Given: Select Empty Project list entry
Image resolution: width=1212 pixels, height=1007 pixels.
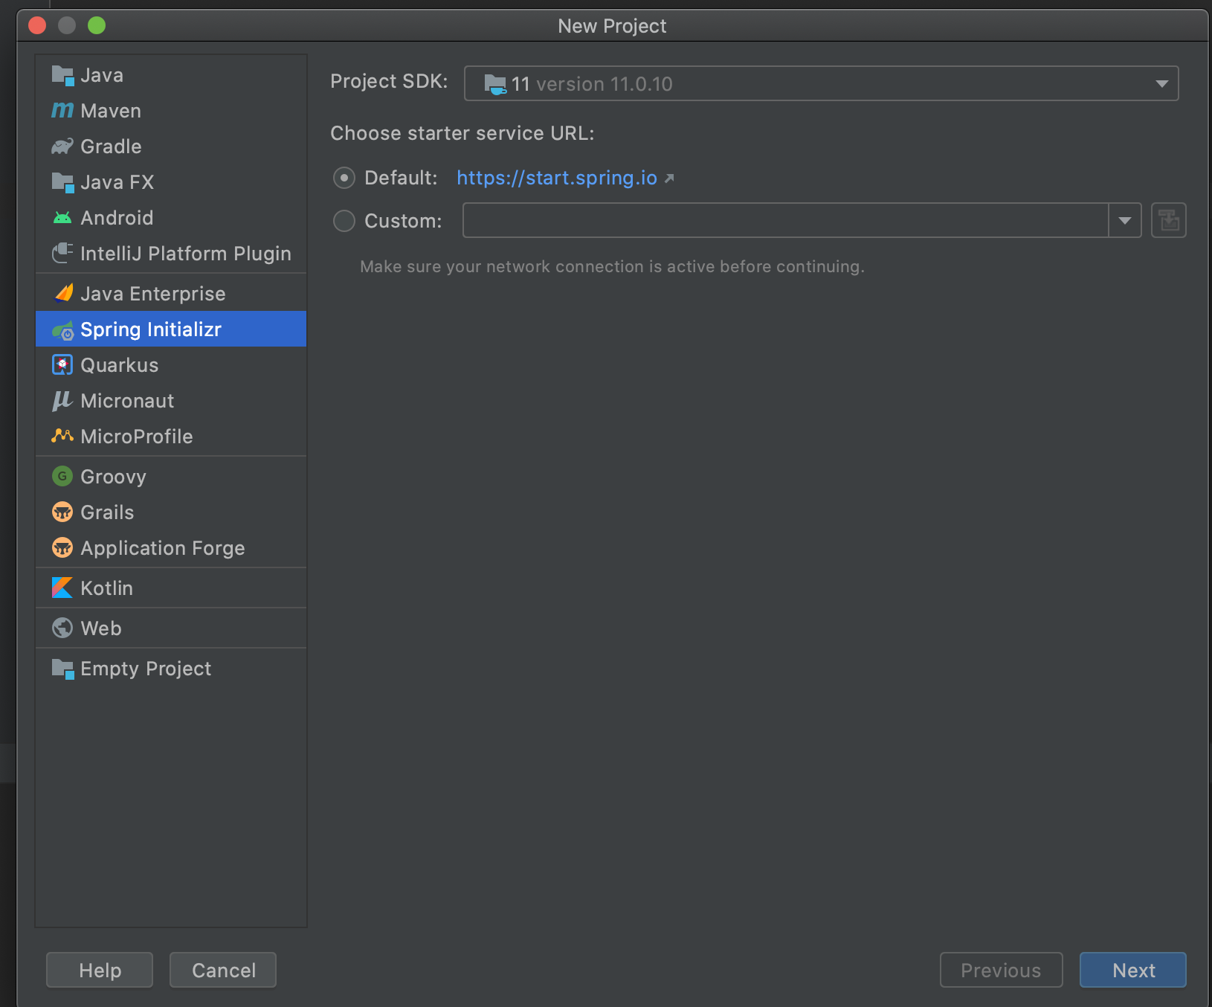Looking at the screenshot, I should coord(171,669).
